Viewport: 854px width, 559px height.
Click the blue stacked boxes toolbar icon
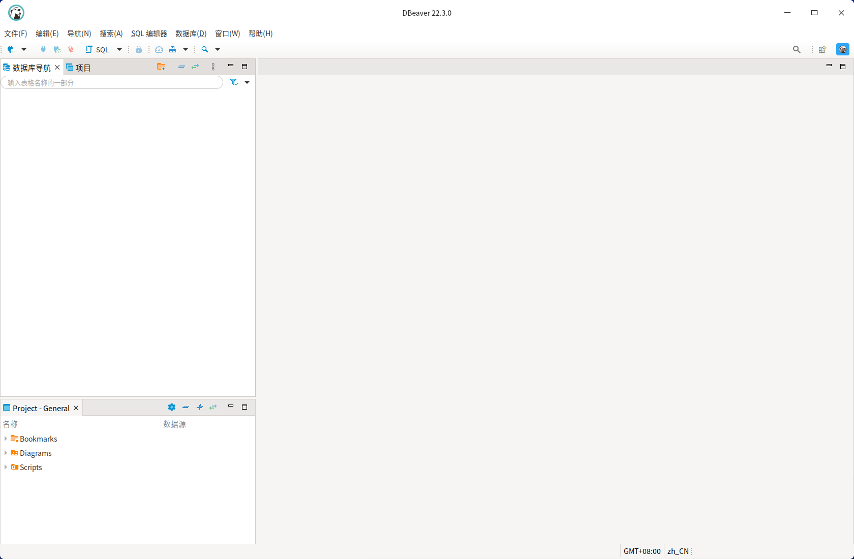click(173, 49)
